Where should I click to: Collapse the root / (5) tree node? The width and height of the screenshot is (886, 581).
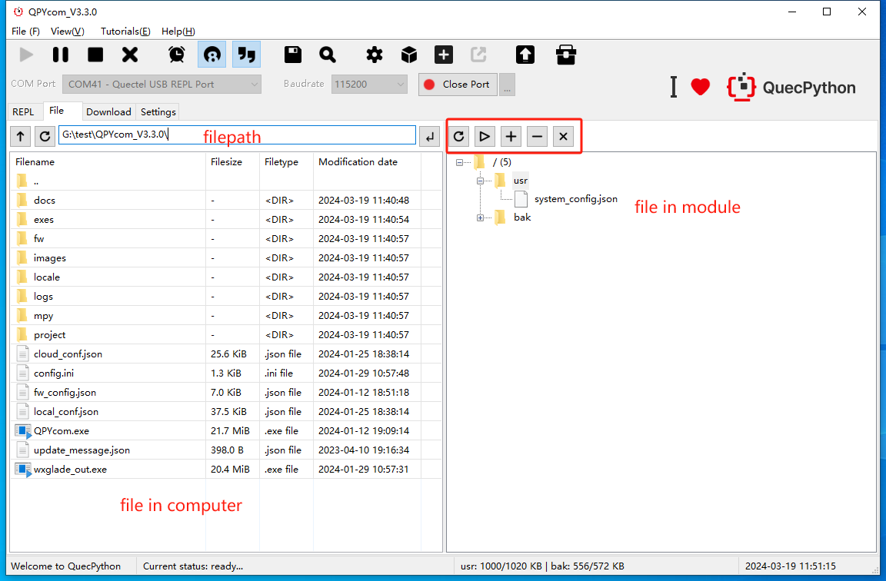[459, 163]
